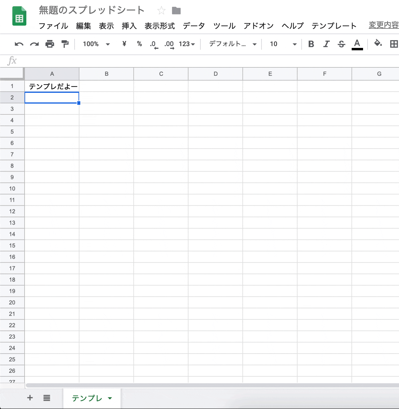Toggle bold formatting
399x409 pixels.
click(x=311, y=44)
